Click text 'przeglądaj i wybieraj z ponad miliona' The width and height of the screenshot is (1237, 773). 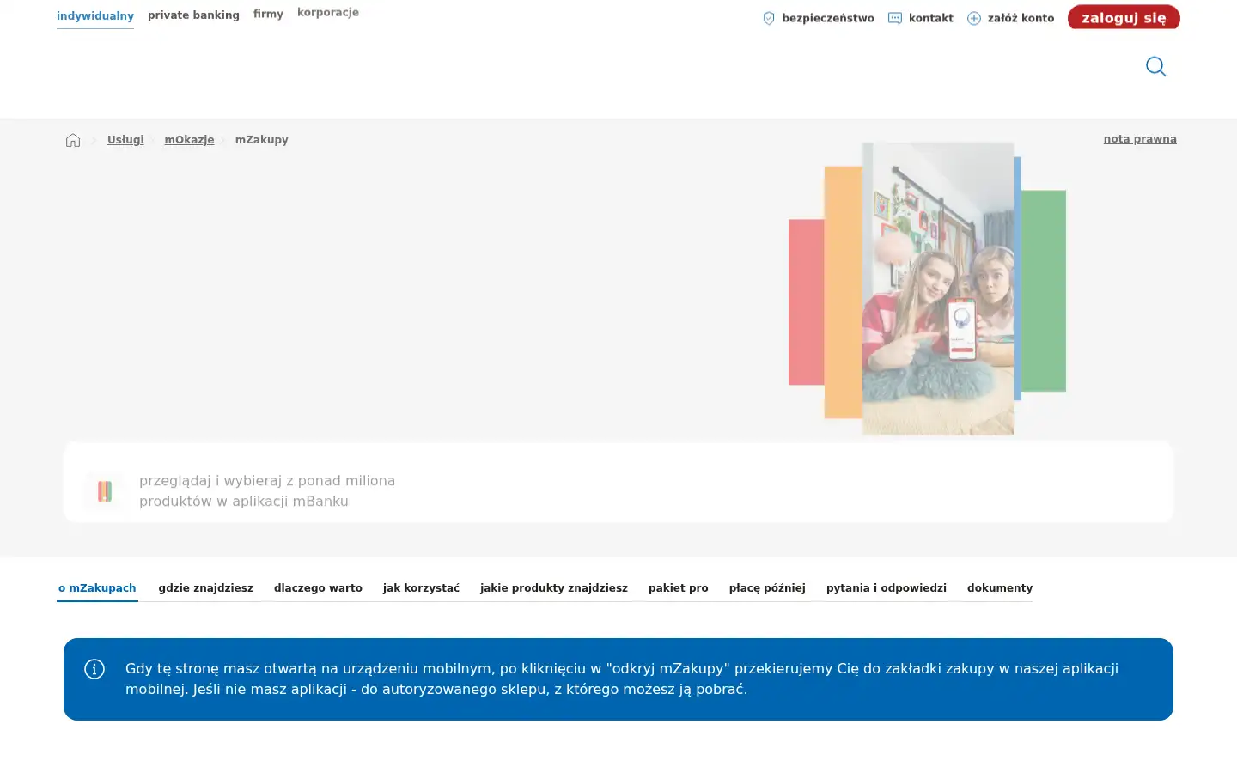click(267, 481)
